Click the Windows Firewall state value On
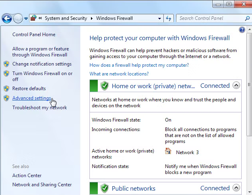 tap(168, 120)
